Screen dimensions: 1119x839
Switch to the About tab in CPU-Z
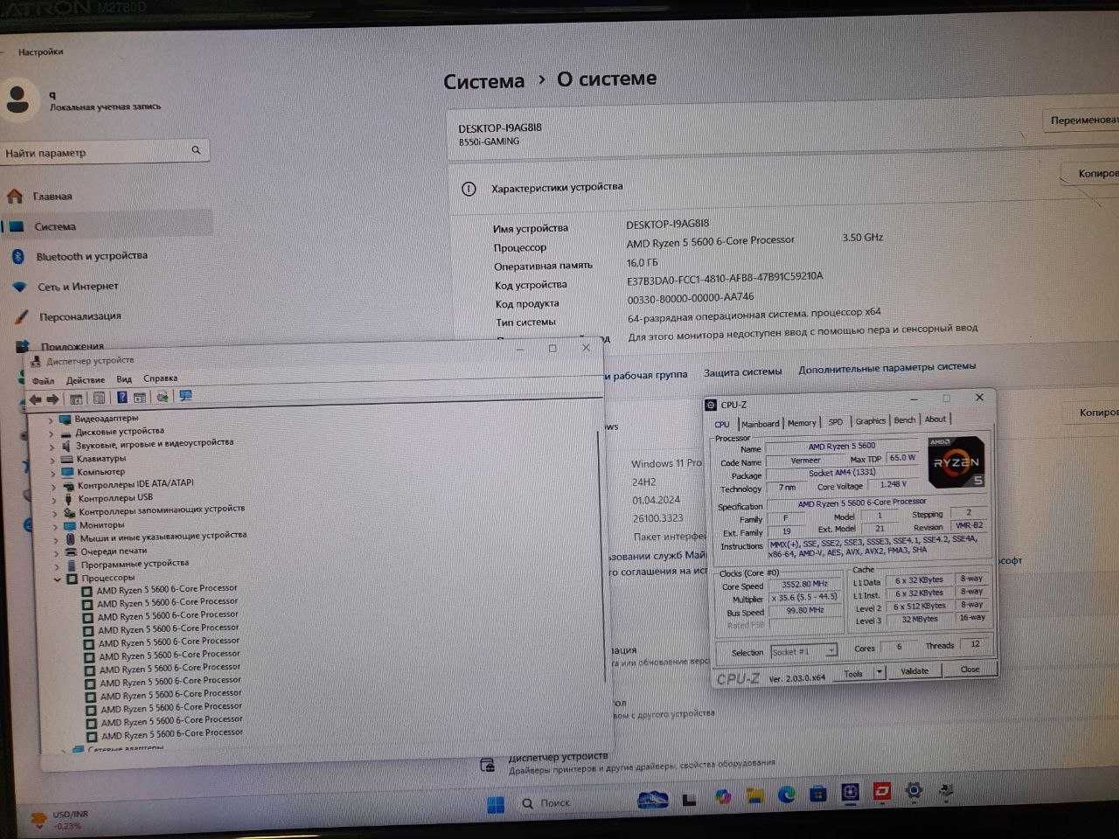pos(935,419)
